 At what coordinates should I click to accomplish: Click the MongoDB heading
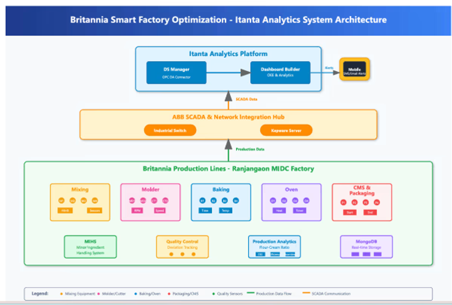(366, 242)
